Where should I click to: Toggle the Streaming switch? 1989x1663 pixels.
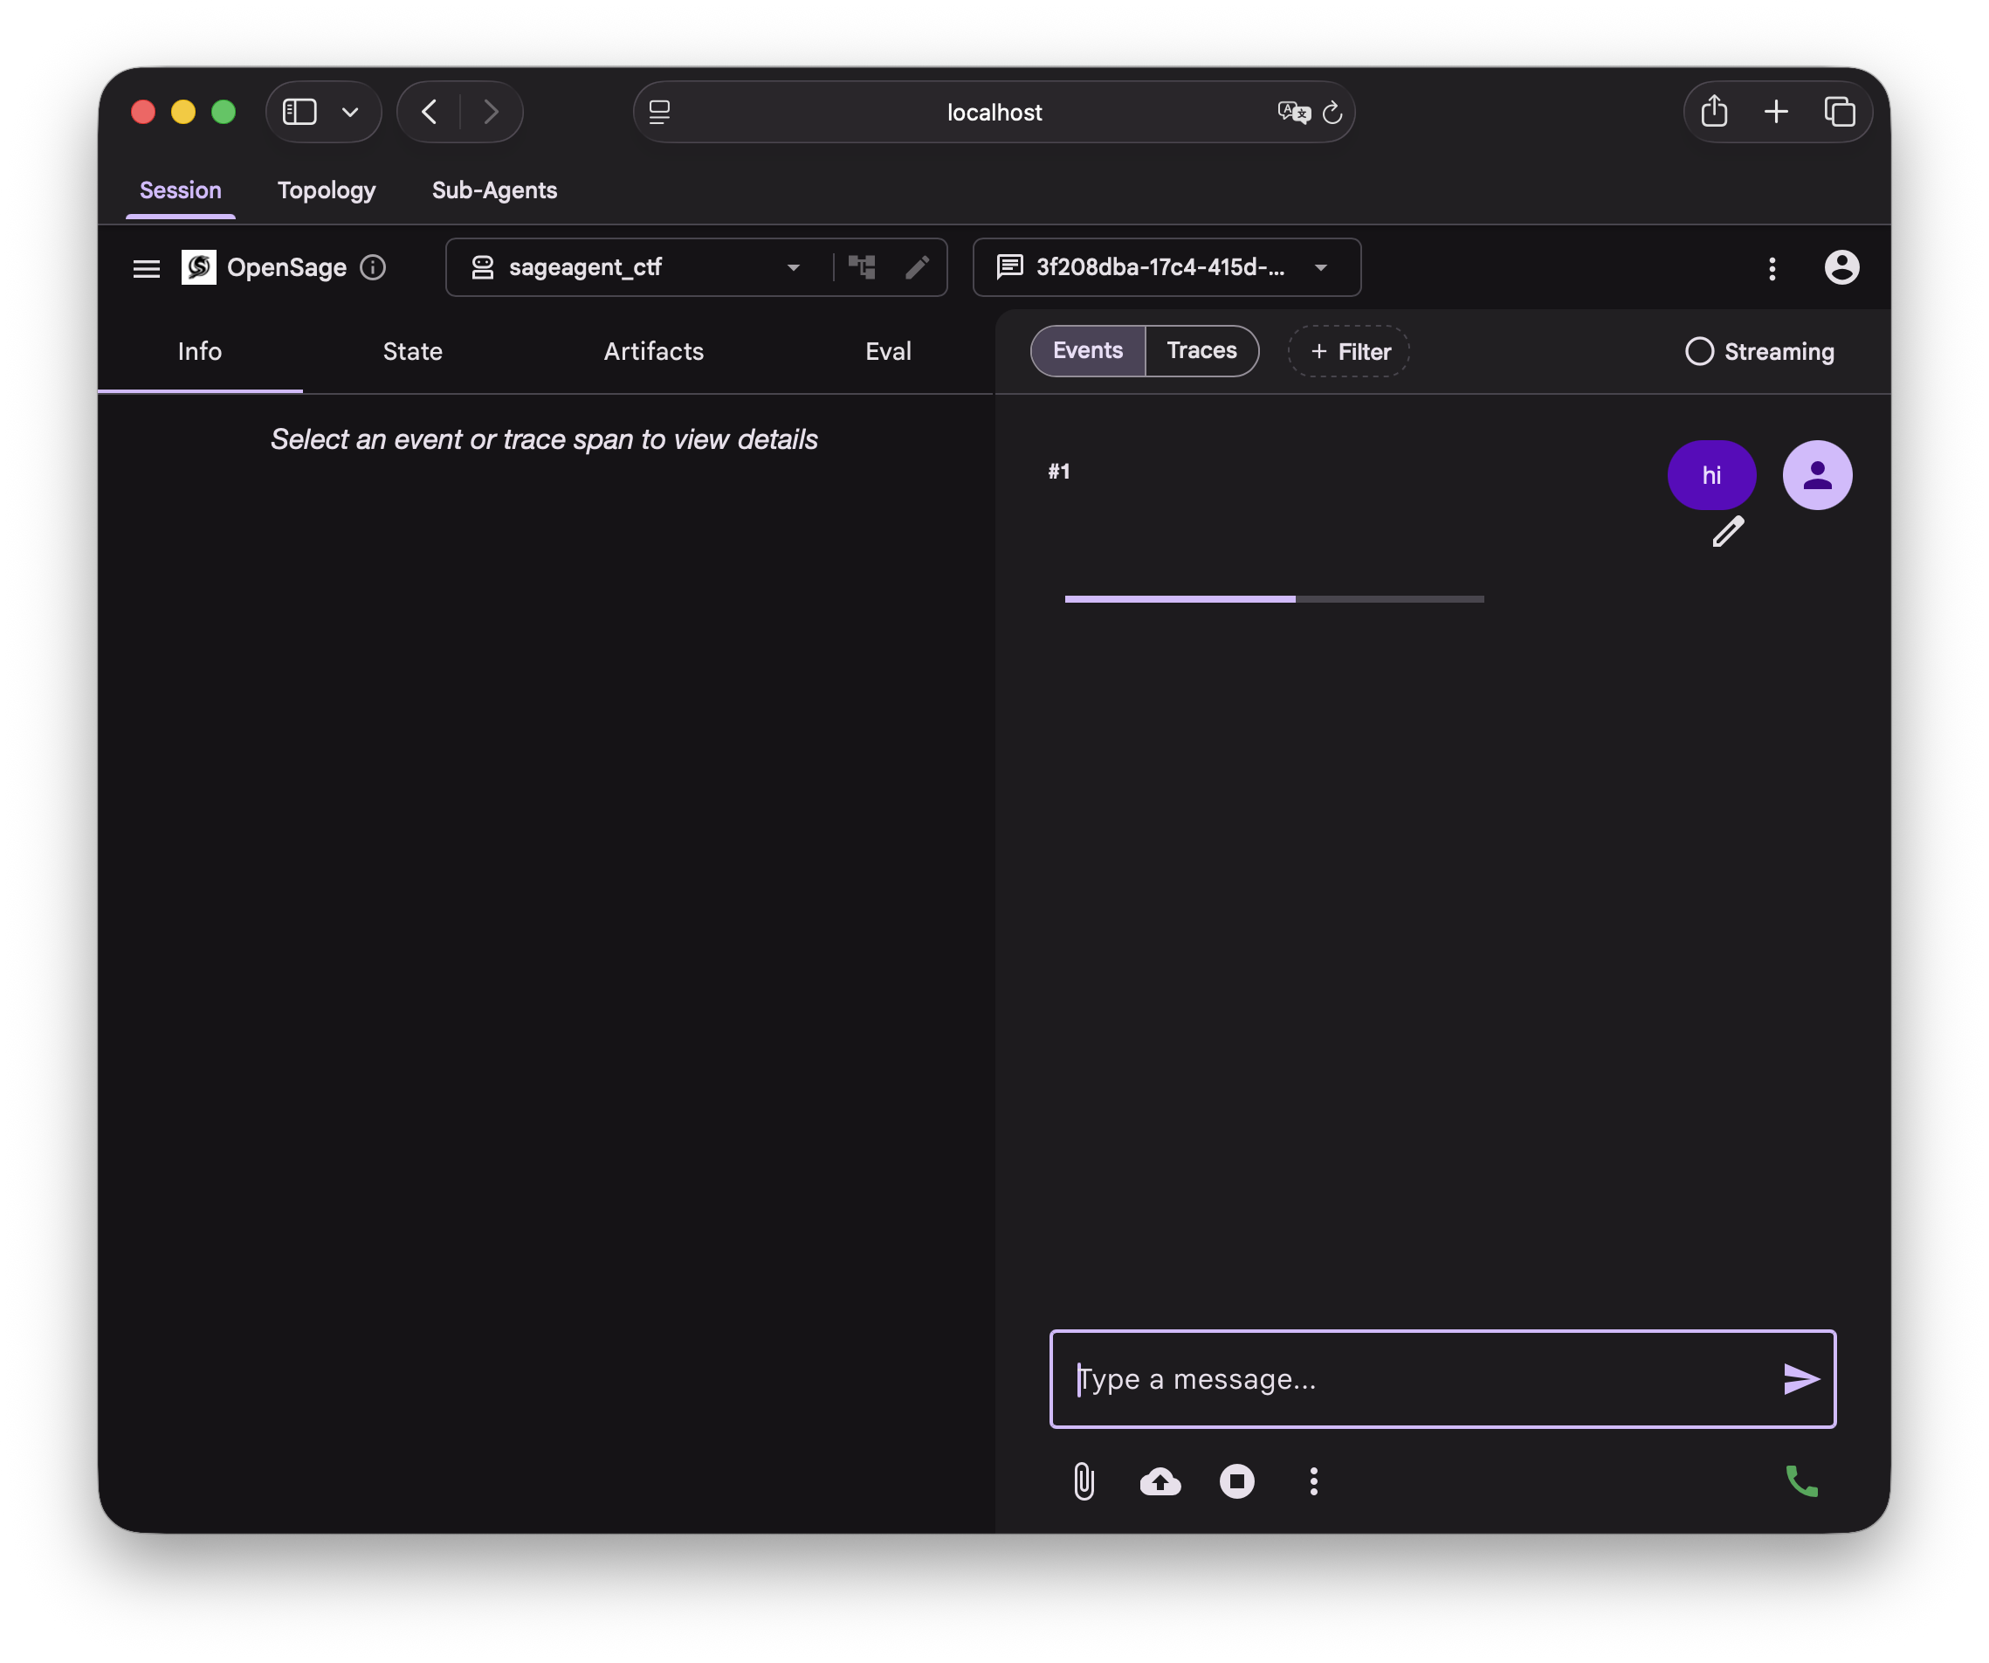point(1699,351)
